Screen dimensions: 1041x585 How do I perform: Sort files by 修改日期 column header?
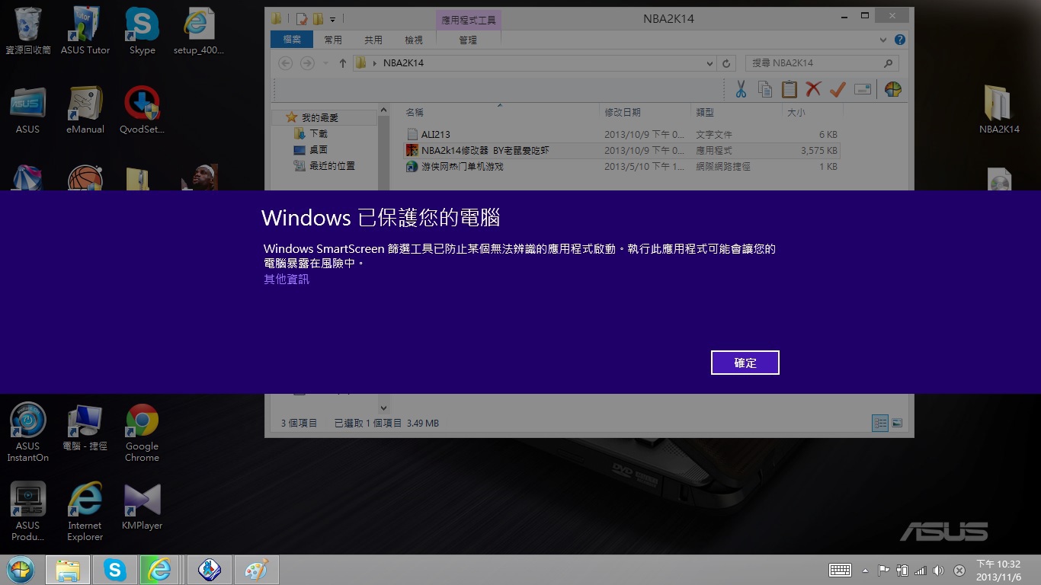coord(645,112)
